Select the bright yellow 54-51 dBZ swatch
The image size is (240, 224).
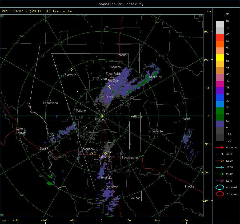220,57
